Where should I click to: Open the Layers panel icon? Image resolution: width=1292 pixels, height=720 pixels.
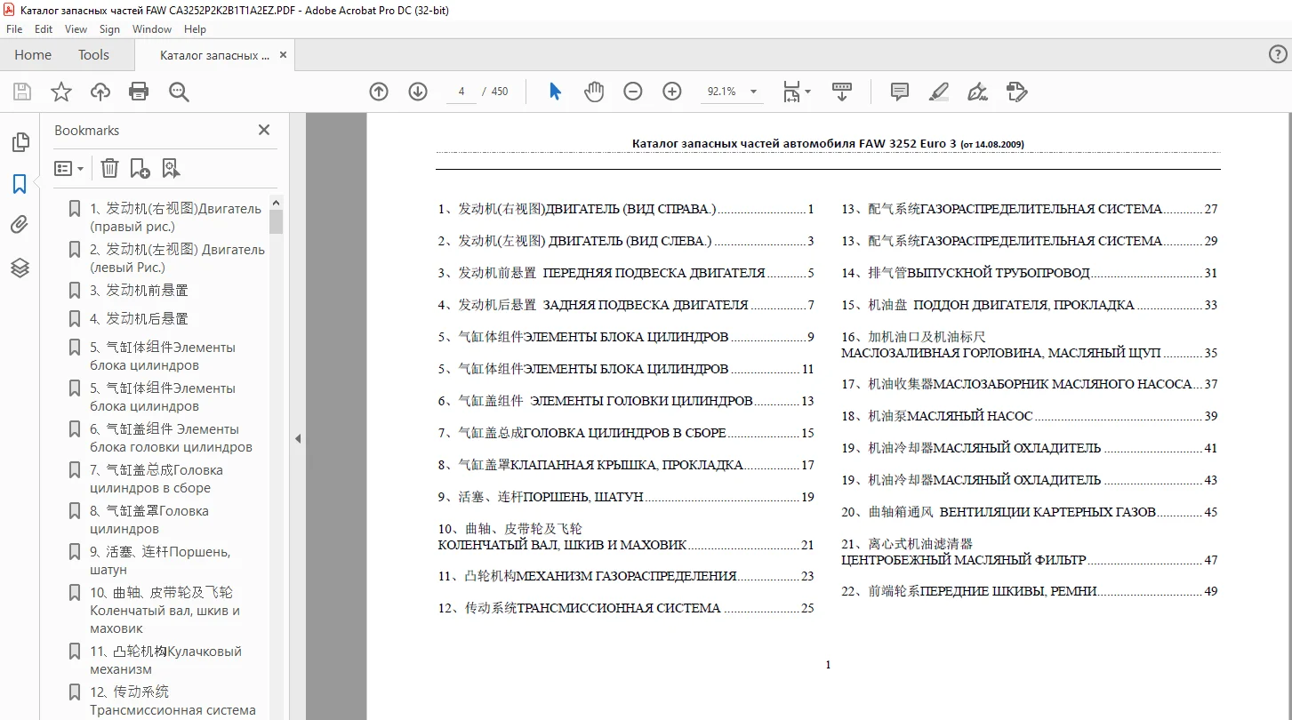pyautogui.click(x=20, y=267)
